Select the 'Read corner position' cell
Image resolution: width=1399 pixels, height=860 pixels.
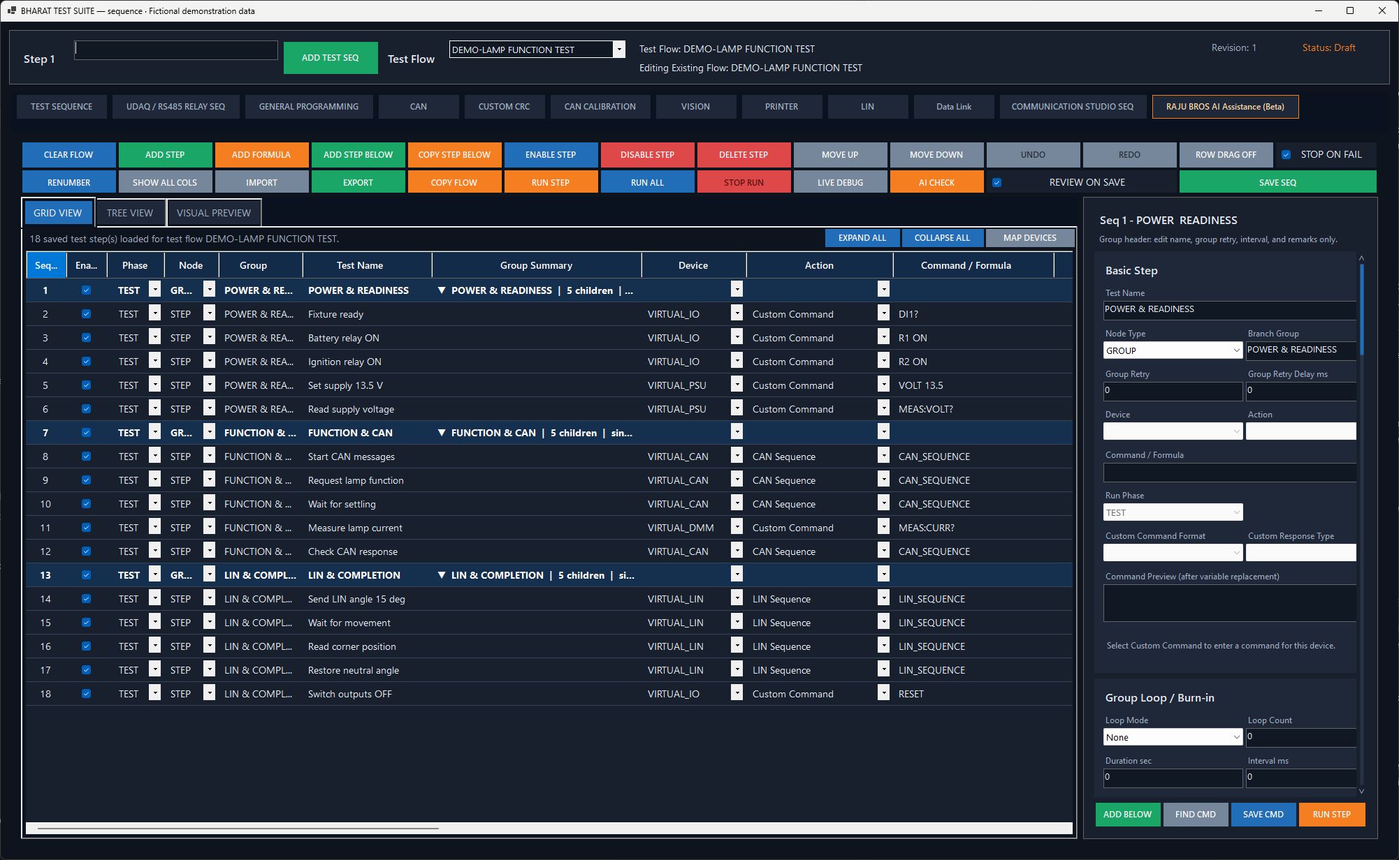tap(367, 646)
